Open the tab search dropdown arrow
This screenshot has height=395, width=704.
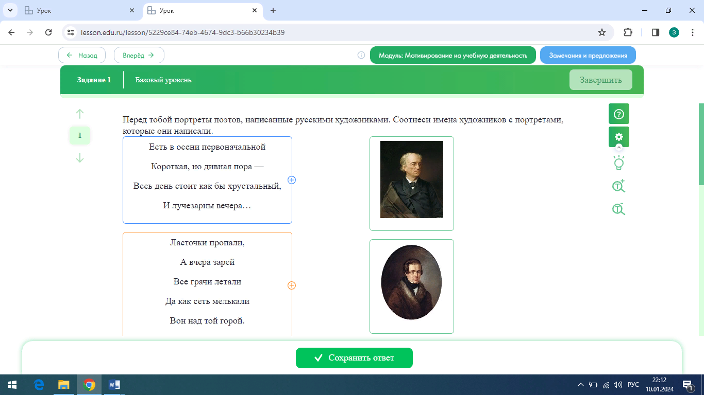pyautogui.click(x=10, y=10)
